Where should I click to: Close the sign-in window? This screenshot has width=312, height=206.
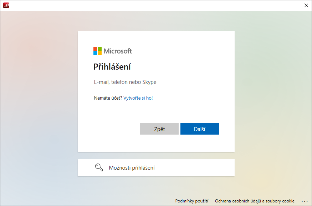pyautogui.click(x=306, y=5)
